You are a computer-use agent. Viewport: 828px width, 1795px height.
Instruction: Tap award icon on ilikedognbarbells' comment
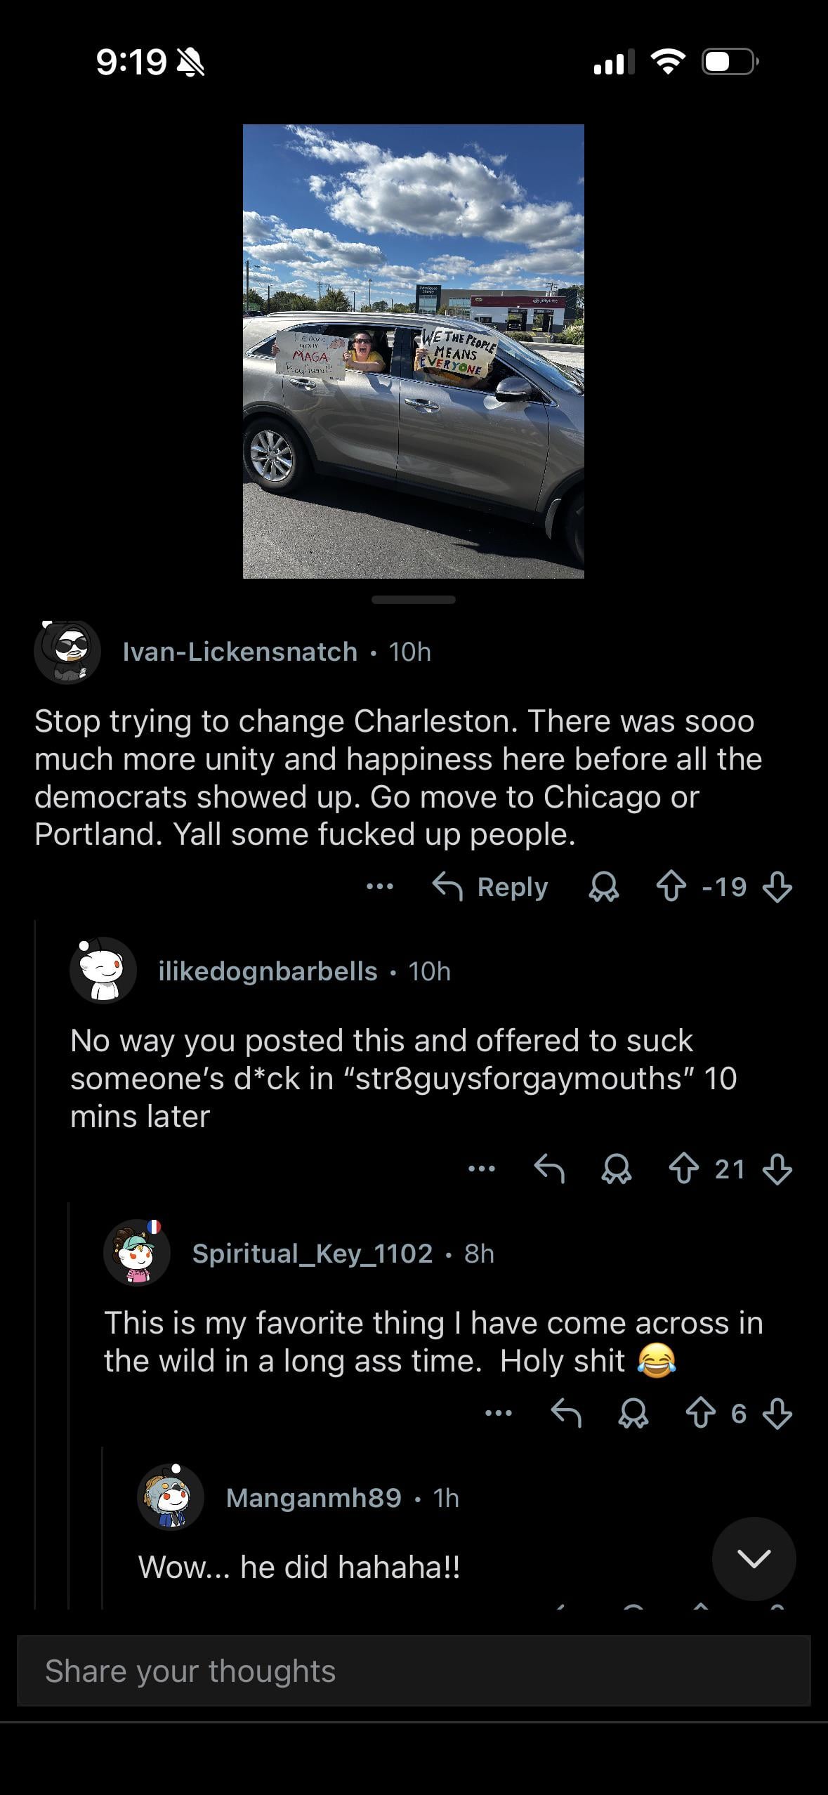pos(616,1169)
